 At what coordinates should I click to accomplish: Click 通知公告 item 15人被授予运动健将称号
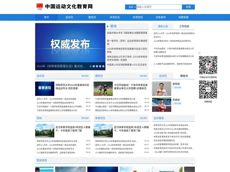click(172, 64)
